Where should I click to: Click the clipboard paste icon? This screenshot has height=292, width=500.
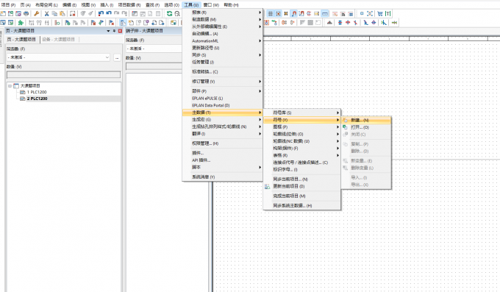click(63, 13)
